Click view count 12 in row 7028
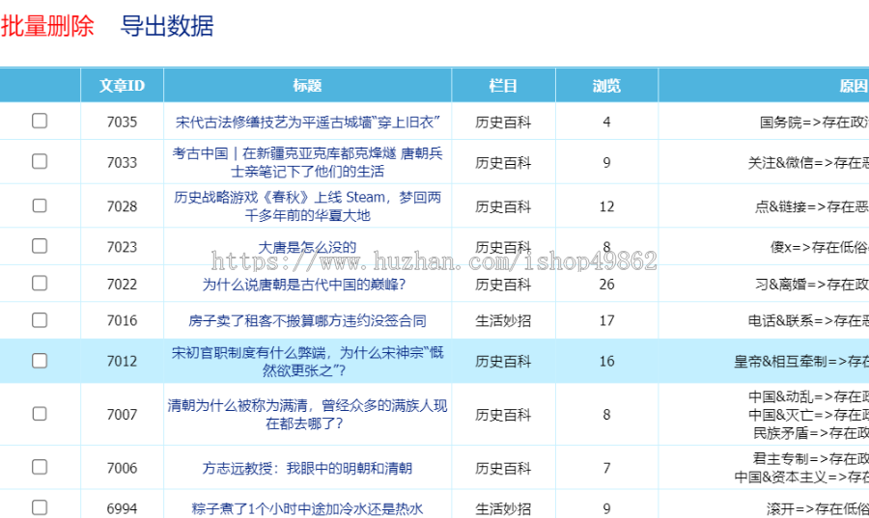This screenshot has width=869, height=518. [x=607, y=206]
